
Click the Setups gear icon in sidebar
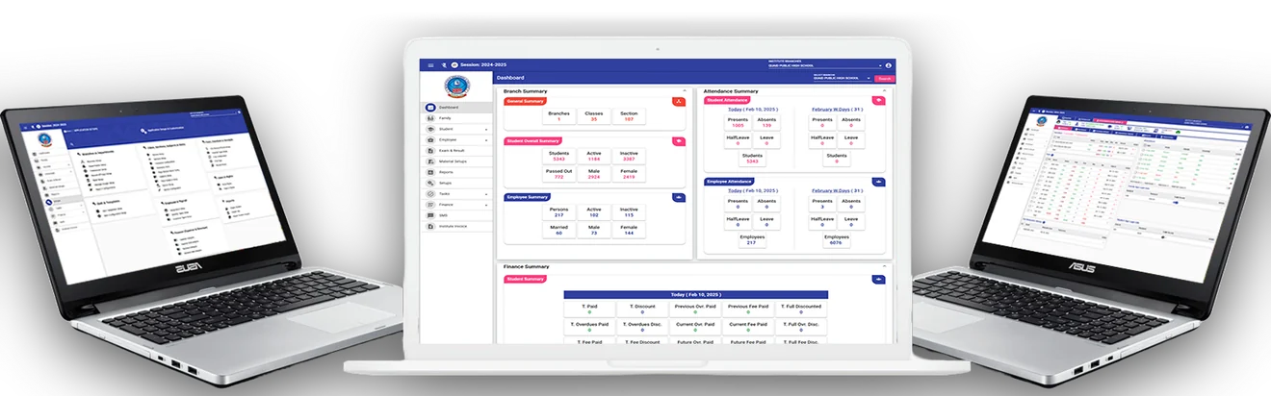(x=430, y=183)
